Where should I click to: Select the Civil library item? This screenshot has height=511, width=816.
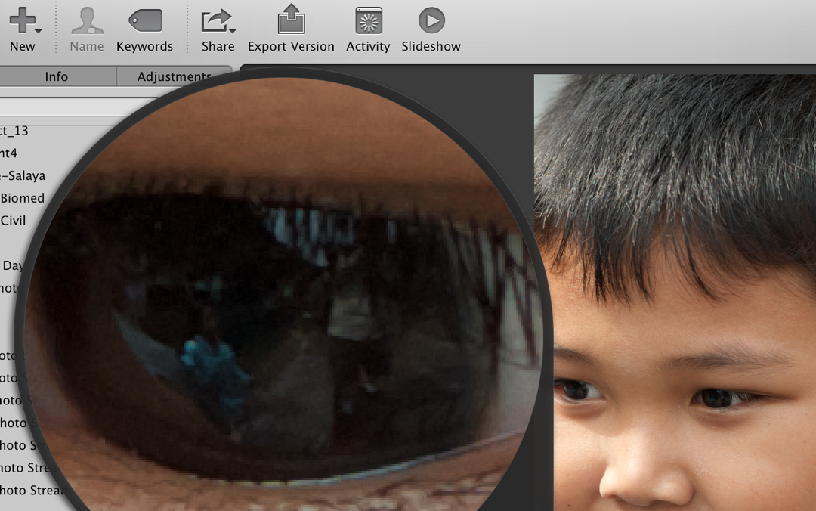[13, 220]
